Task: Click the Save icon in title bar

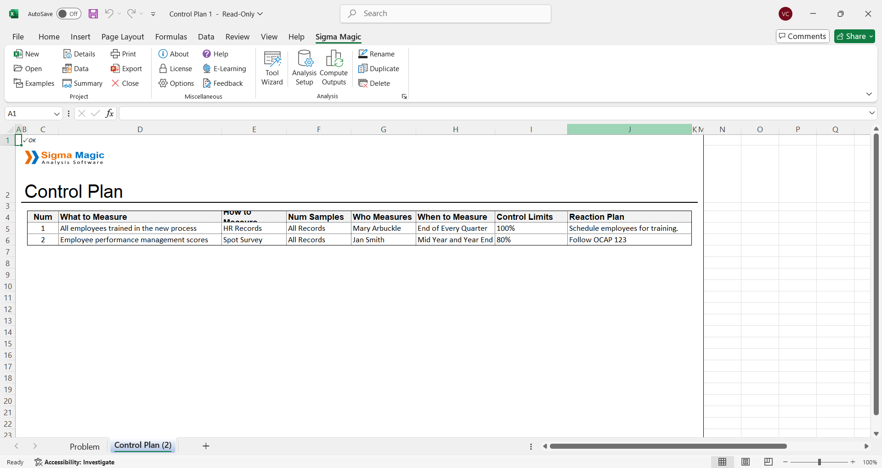Action: 93,14
